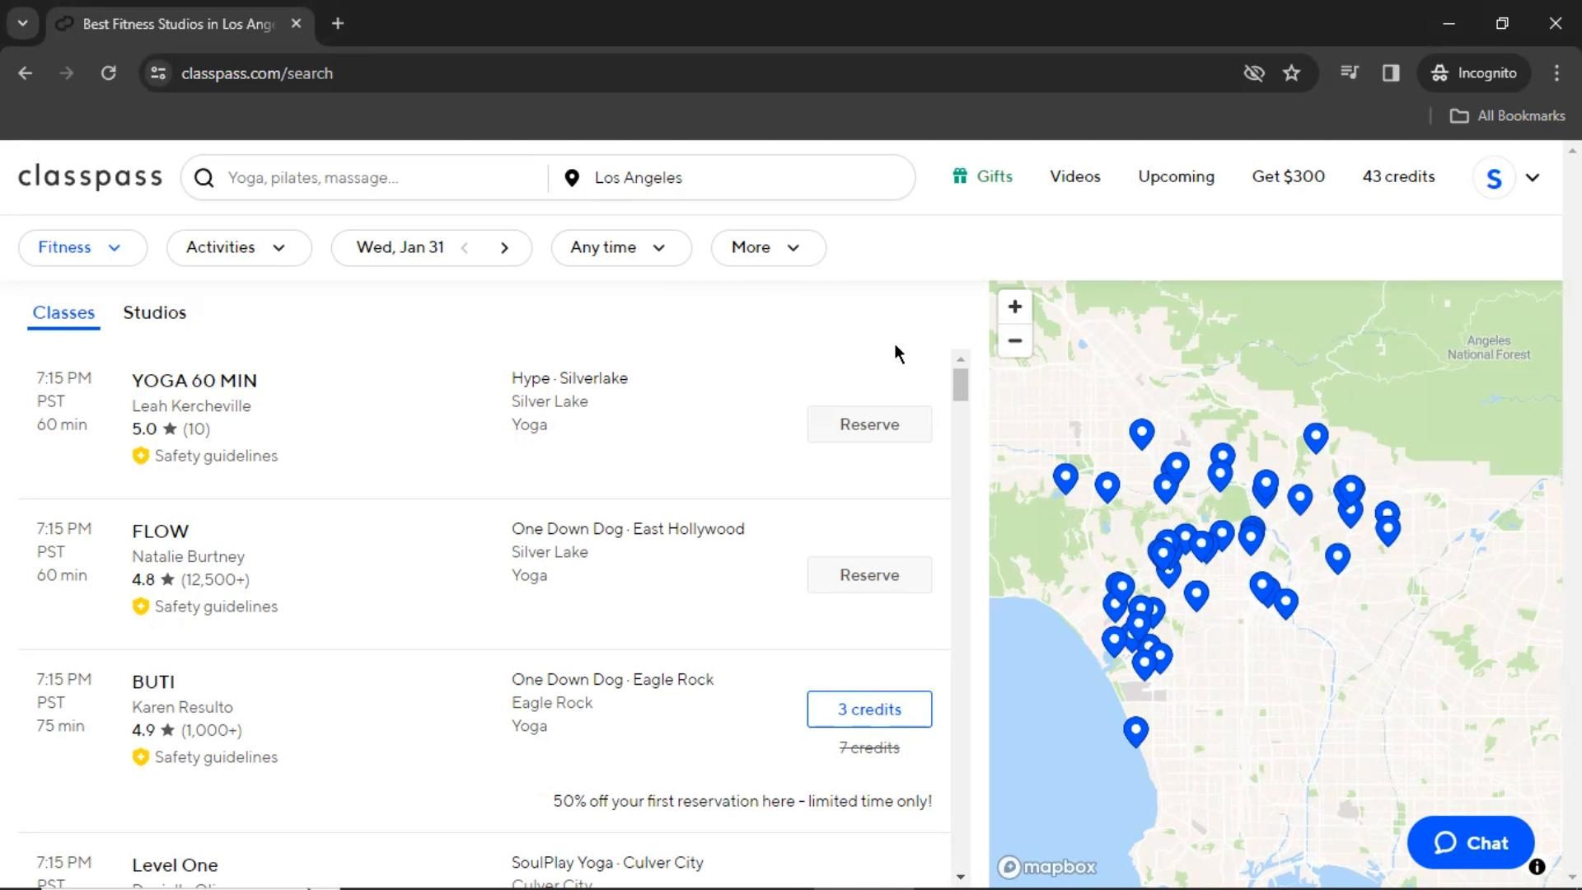Image resolution: width=1582 pixels, height=890 pixels.
Task: Reserve the FLOW class
Action: click(x=869, y=575)
